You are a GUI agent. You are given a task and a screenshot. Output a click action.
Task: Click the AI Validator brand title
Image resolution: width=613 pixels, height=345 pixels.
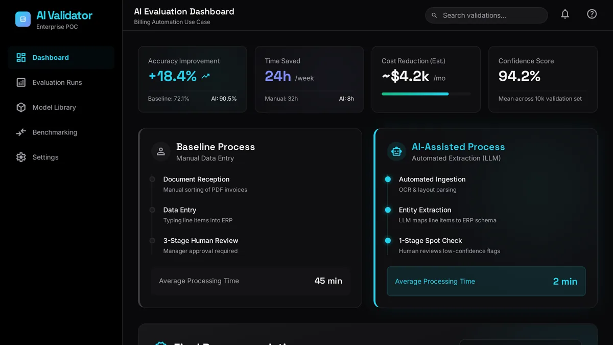click(64, 15)
